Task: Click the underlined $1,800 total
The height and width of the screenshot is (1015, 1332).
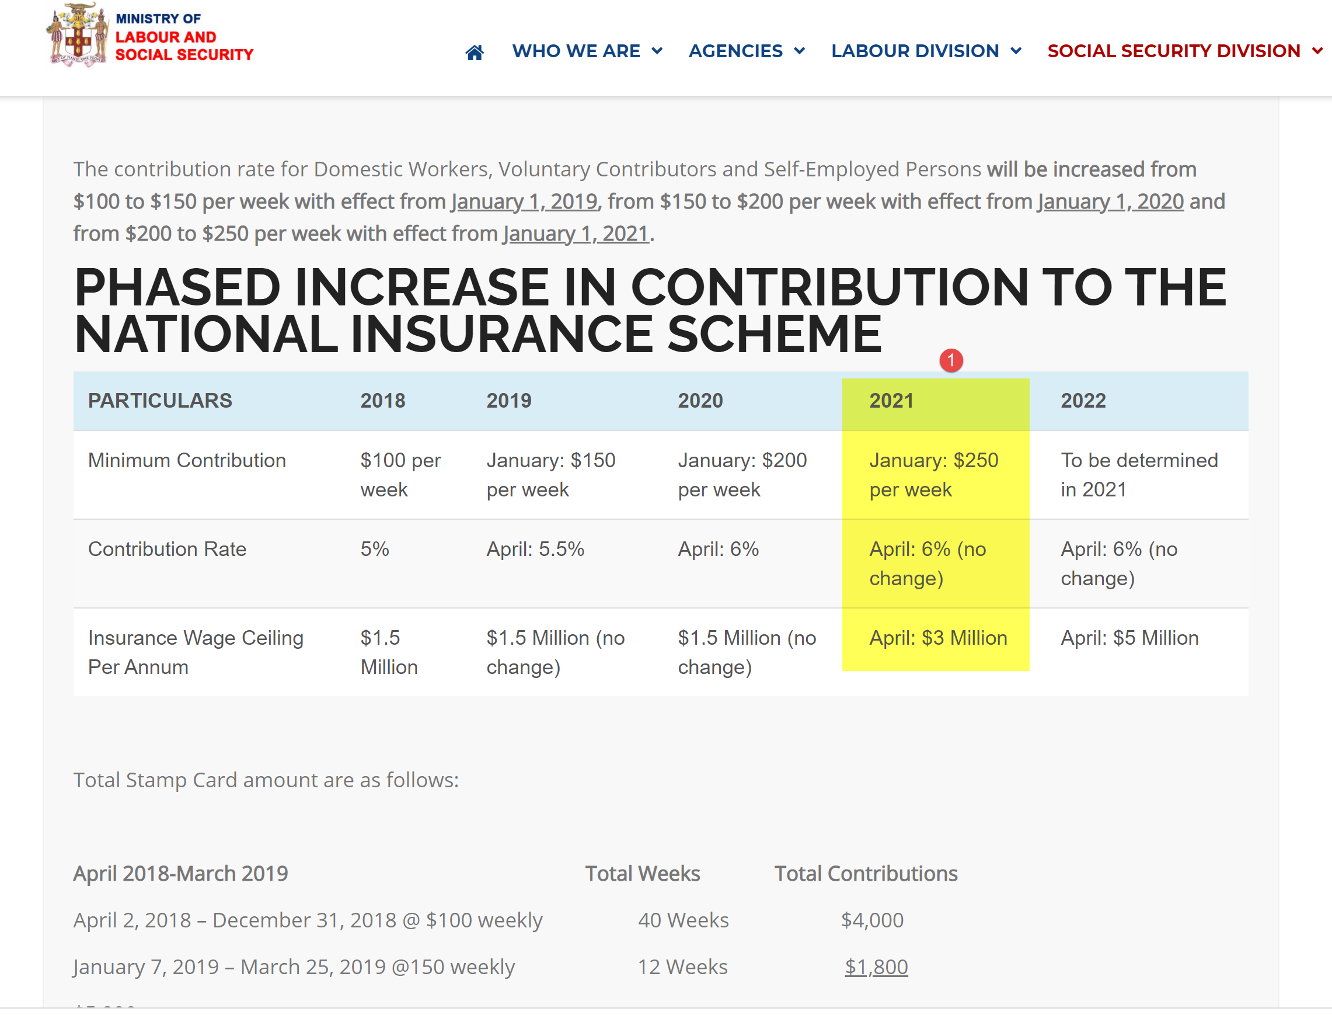Action: 876,967
